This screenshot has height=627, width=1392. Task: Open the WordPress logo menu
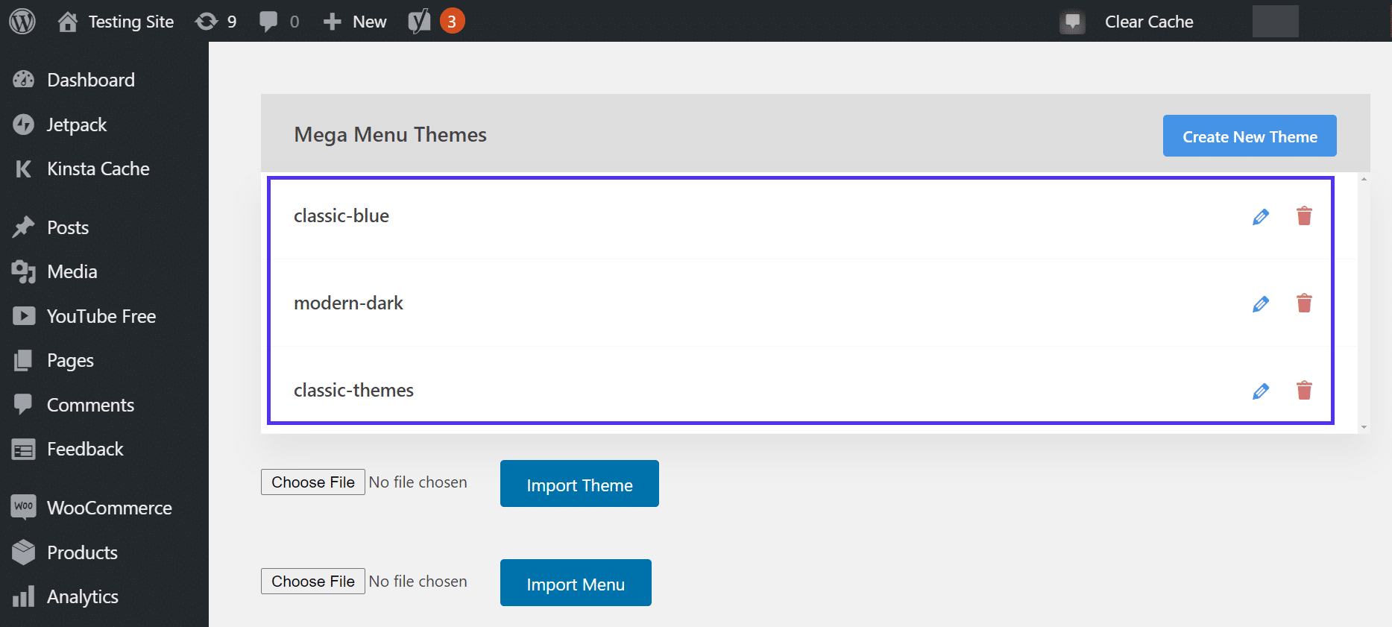pos(22,22)
